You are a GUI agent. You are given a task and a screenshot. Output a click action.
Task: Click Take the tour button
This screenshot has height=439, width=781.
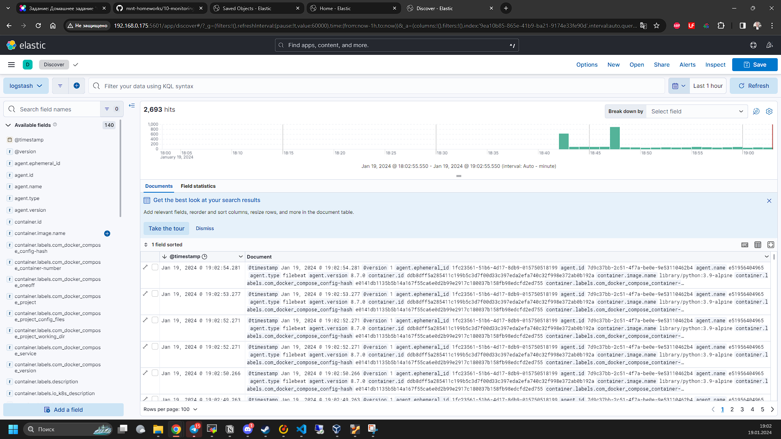coord(166,228)
